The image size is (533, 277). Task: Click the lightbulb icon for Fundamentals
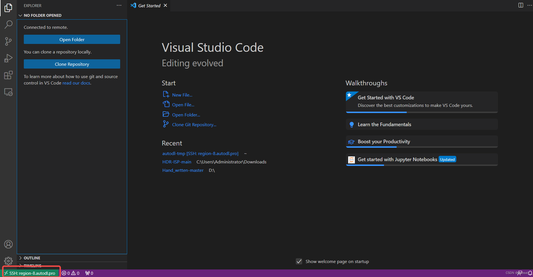(352, 125)
